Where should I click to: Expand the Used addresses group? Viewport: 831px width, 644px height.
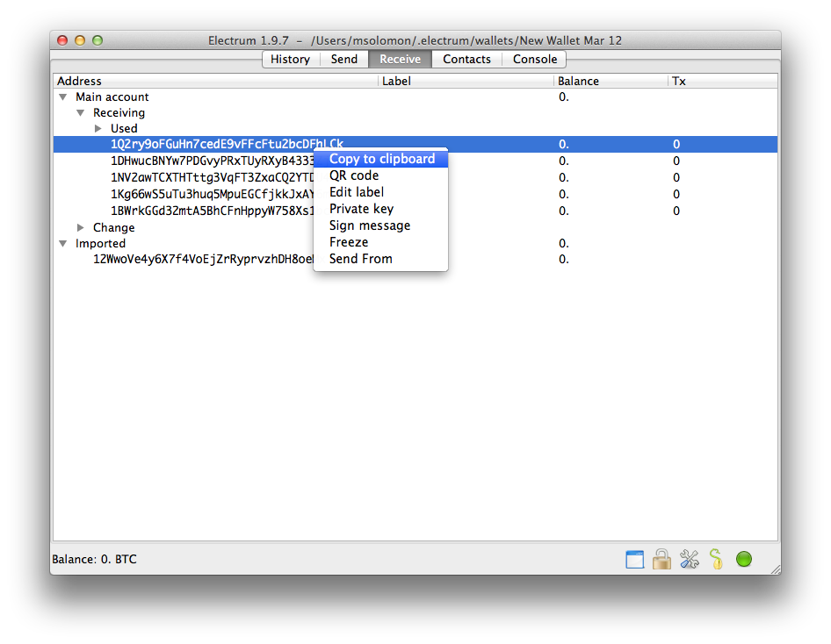click(x=98, y=128)
